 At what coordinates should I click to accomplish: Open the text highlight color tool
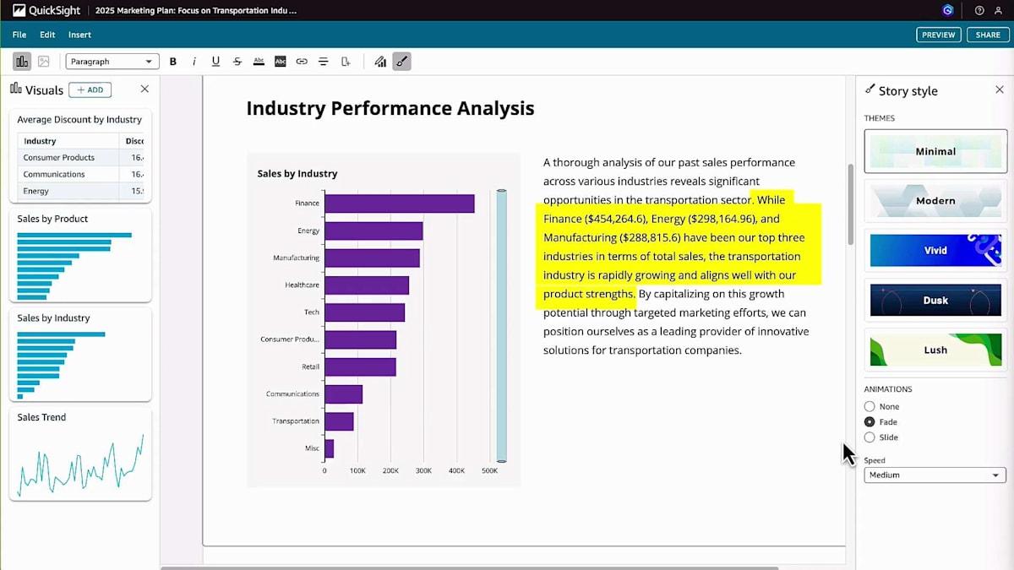click(281, 62)
